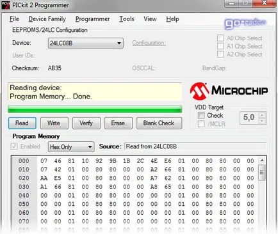This screenshot has height=234, width=278.
Task: Open the Programmer menu
Action: tap(92, 19)
